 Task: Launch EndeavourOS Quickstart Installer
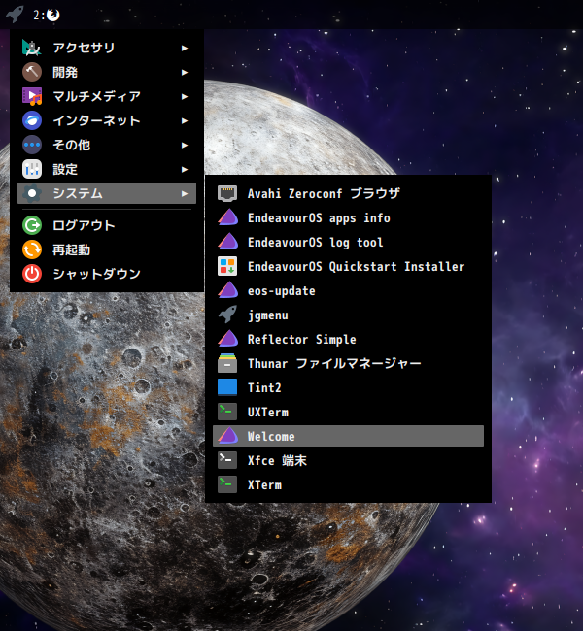[x=348, y=266]
